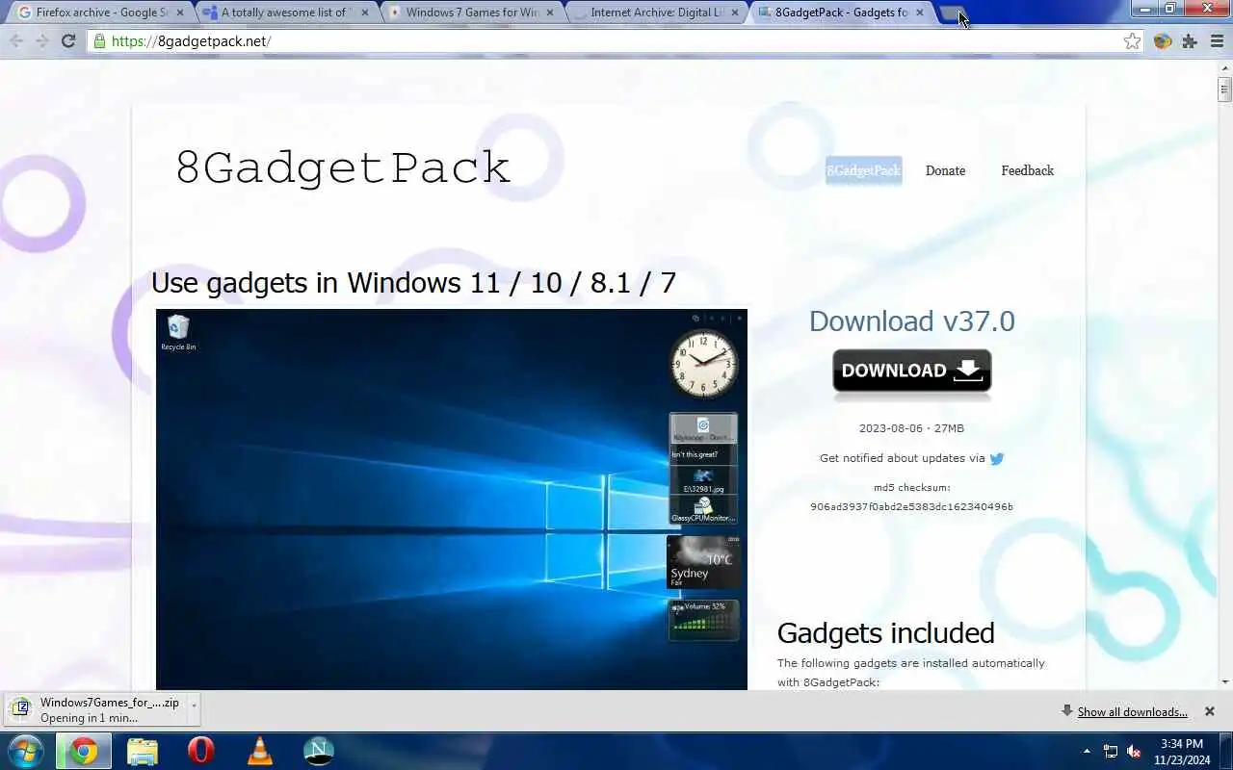Open the download item's options arrow

click(x=194, y=706)
